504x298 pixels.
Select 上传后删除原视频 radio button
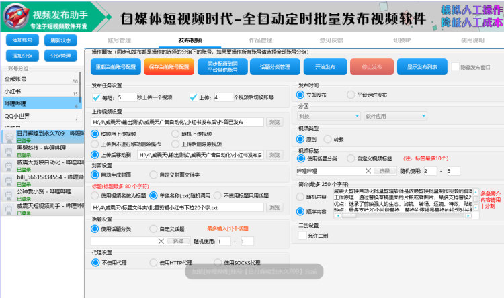pyautogui.click(x=175, y=144)
